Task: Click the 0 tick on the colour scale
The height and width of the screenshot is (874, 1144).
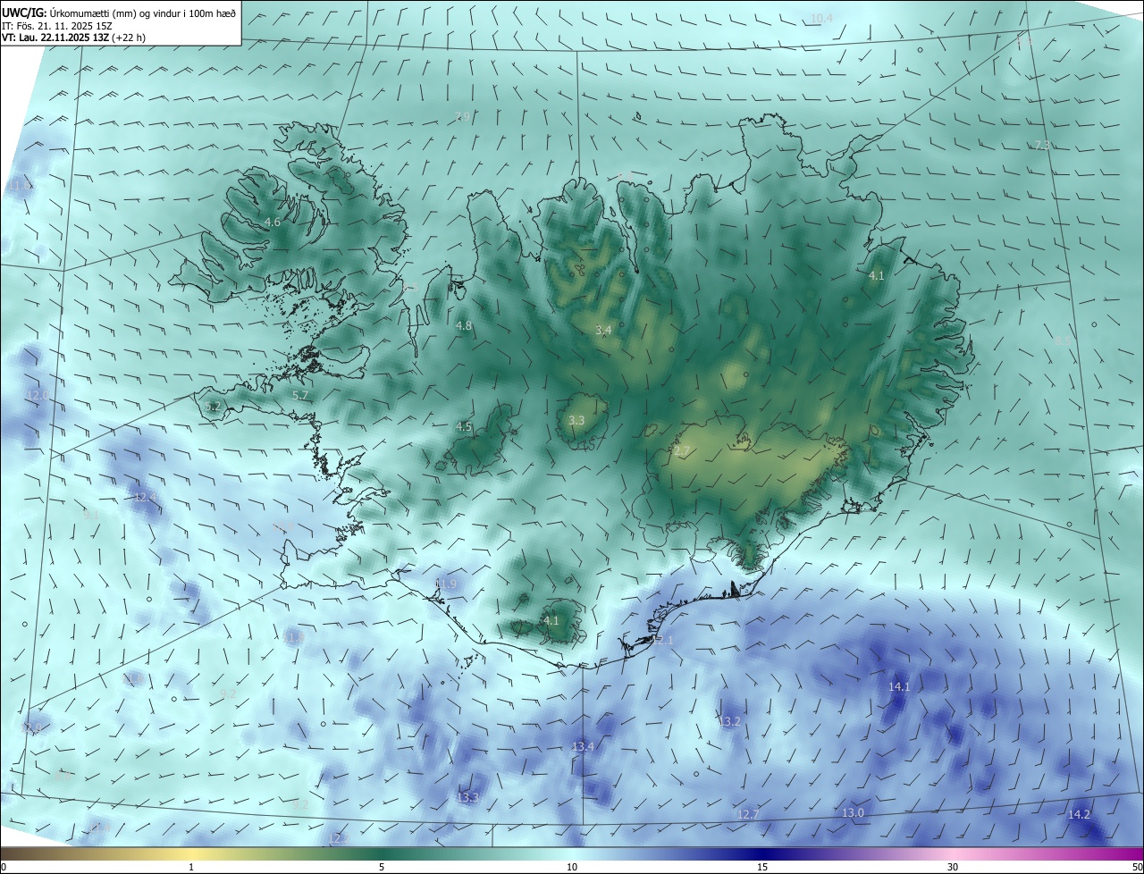Action: click(x=4, y=867)
